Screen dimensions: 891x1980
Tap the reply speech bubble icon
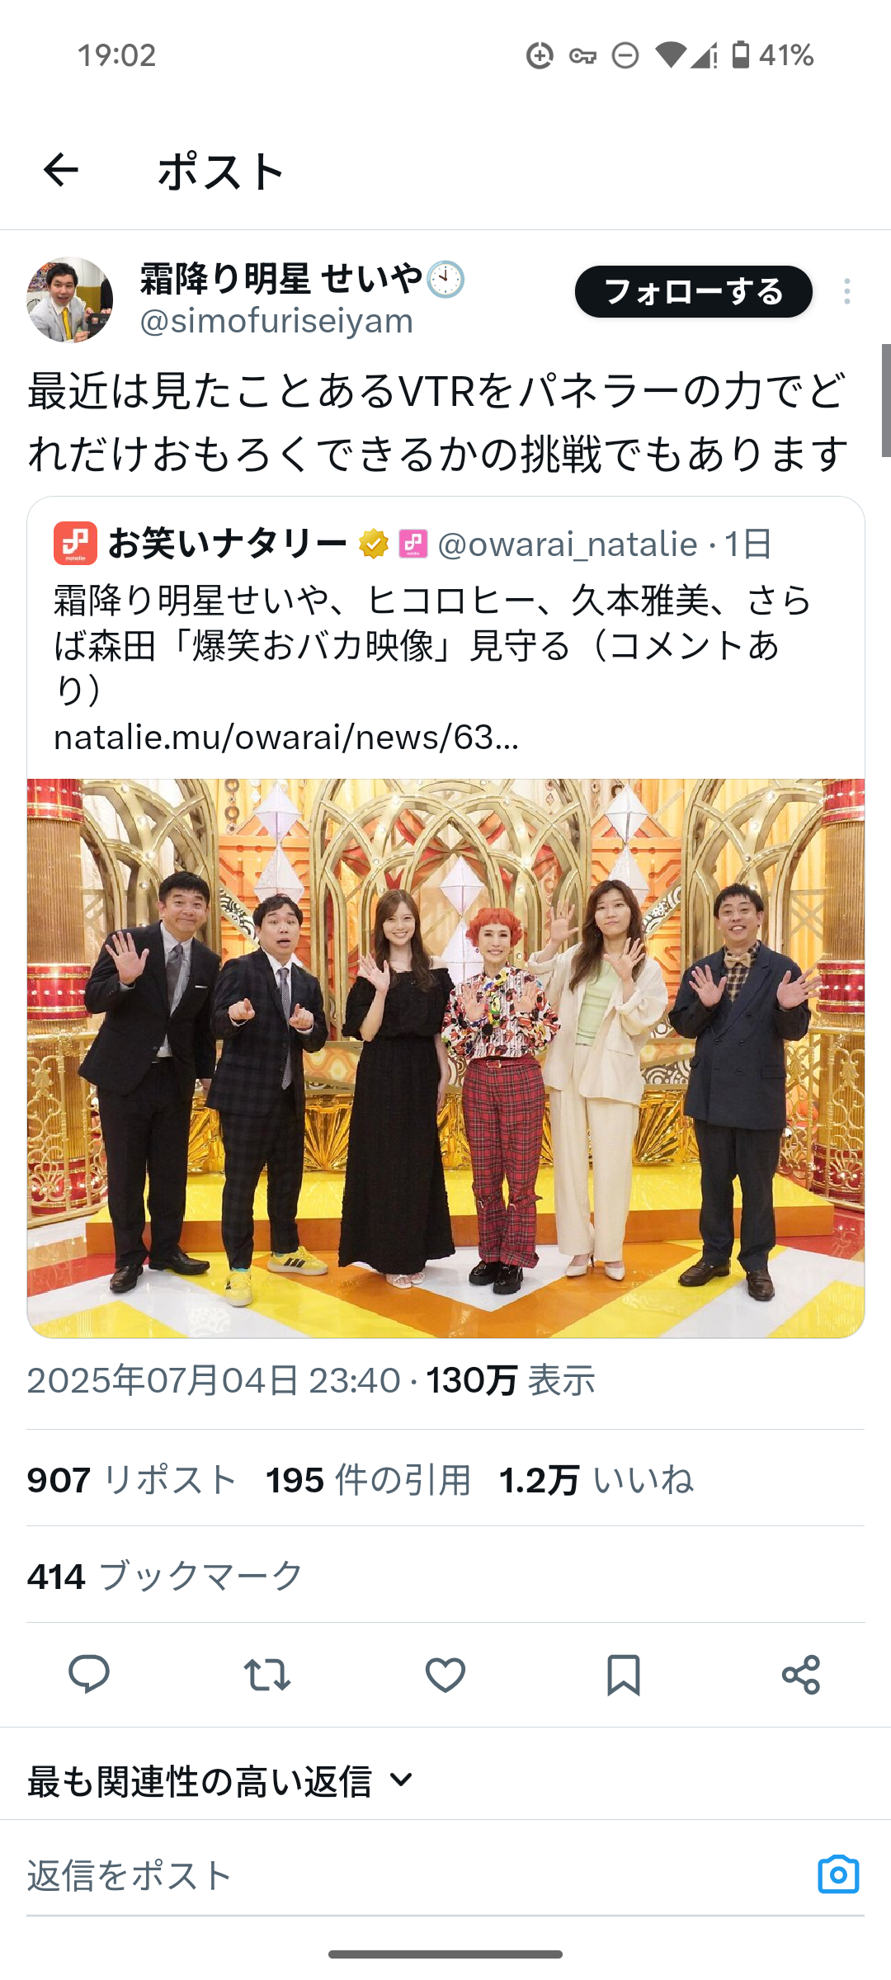click(89, 1675)
